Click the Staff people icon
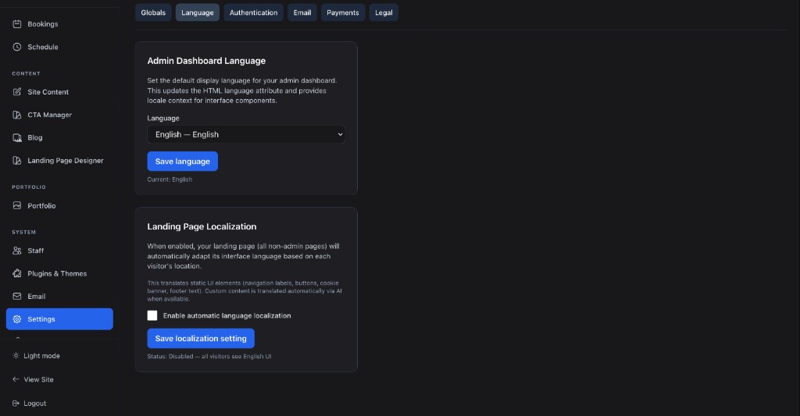The image size is (800, 416). click(17, 251)
